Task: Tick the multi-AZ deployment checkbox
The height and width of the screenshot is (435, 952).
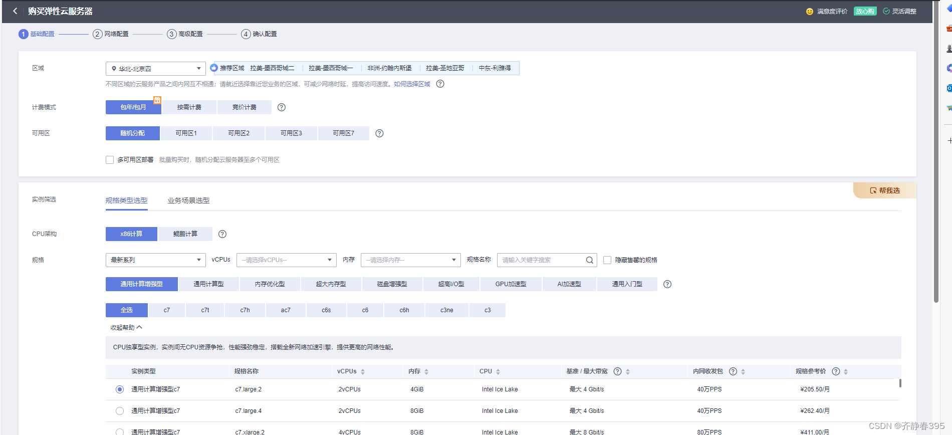Action: (110, 160)
